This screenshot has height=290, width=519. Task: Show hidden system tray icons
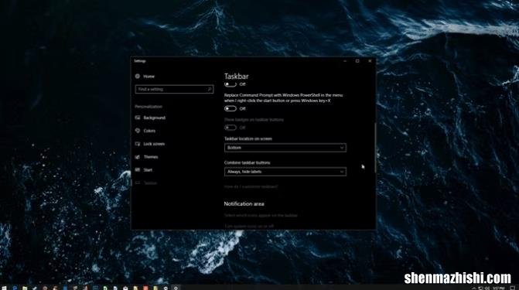[x=473, y=288]
